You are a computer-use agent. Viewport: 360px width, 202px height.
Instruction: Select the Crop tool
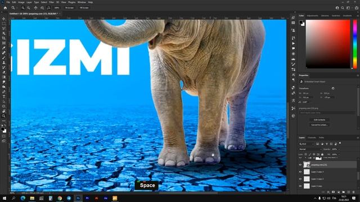tap(4, 38)
